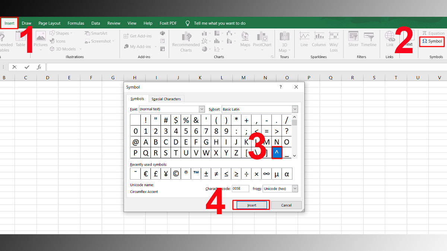Click the Symbol button in the ribbon

[432, 41]
